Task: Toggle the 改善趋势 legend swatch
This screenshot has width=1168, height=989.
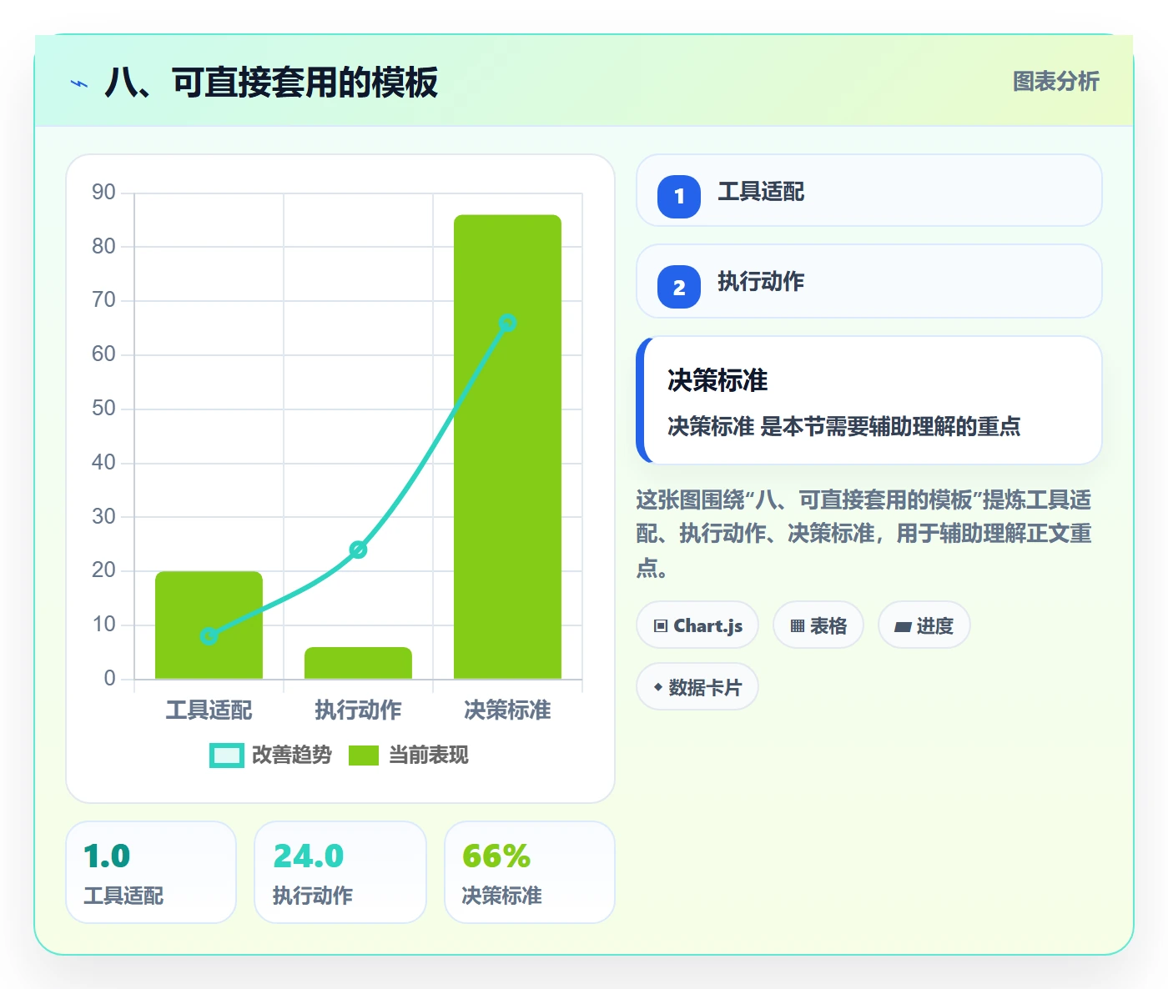Action: tap(226, 756)
